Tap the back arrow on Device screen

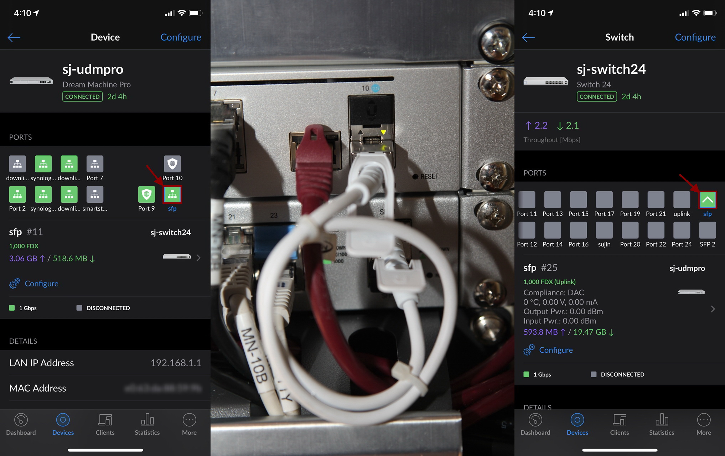pos(14,37)
